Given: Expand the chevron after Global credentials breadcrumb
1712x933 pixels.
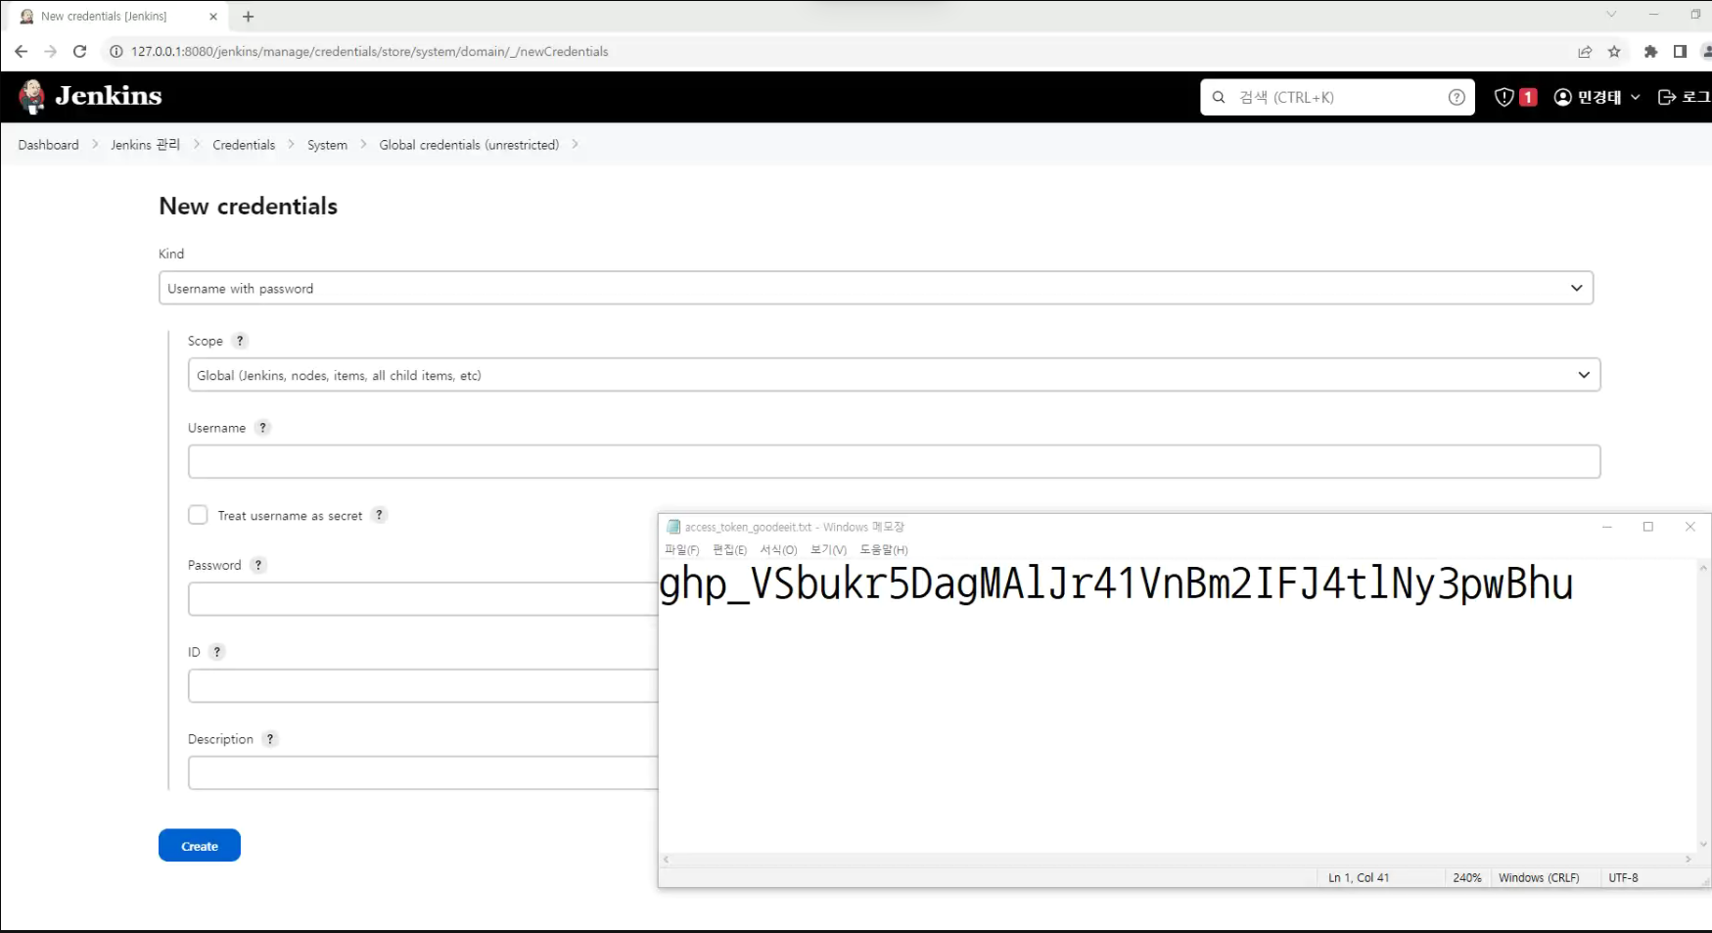Looking at the screenshot, I should click(575, 144).
